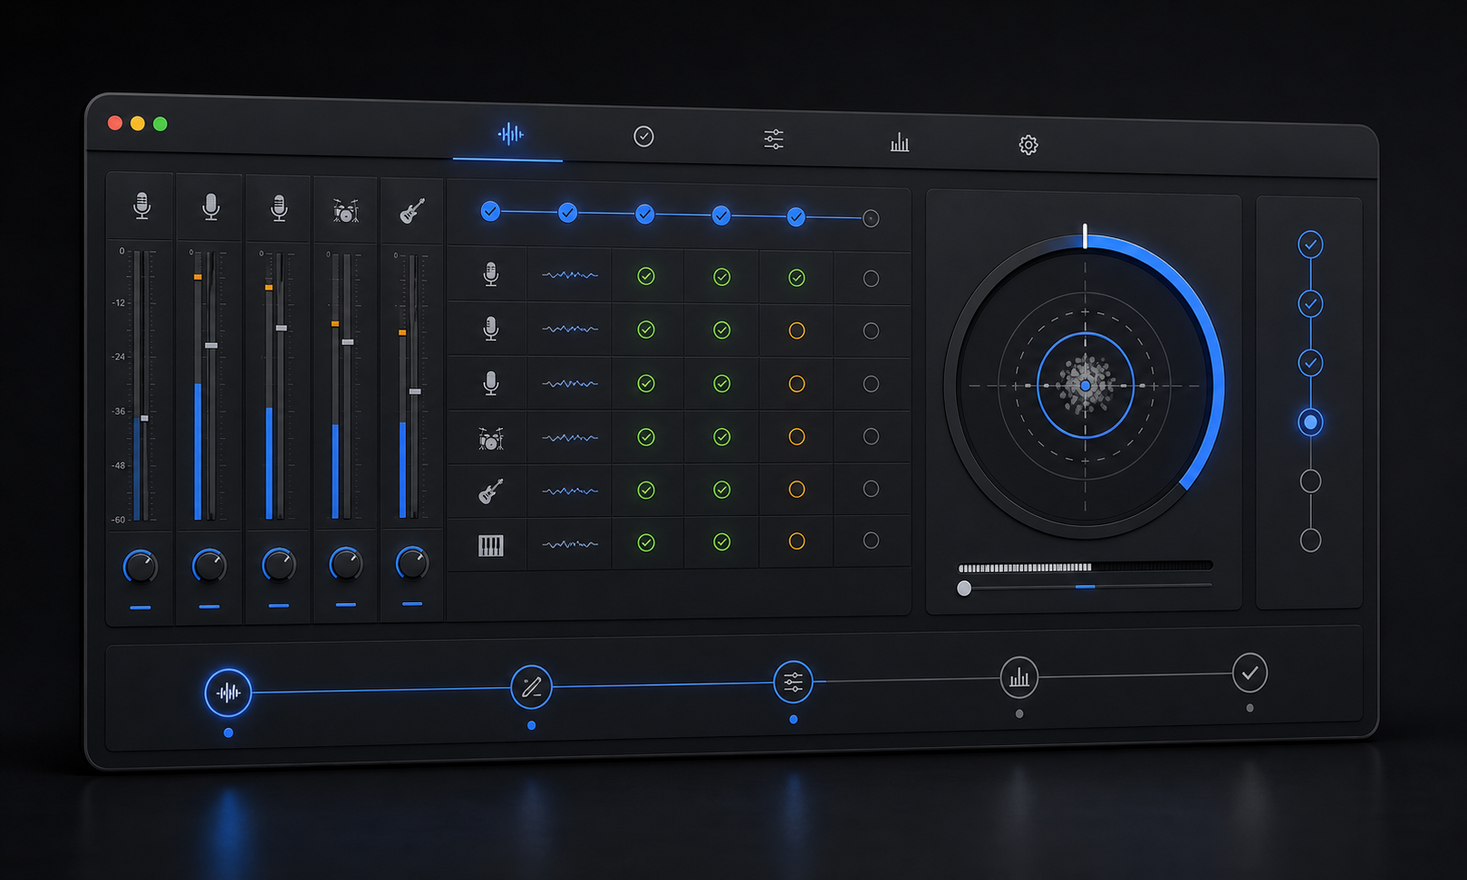
Task: Select the empty gray circle in the drum row
Action: [x=871, y=436]
